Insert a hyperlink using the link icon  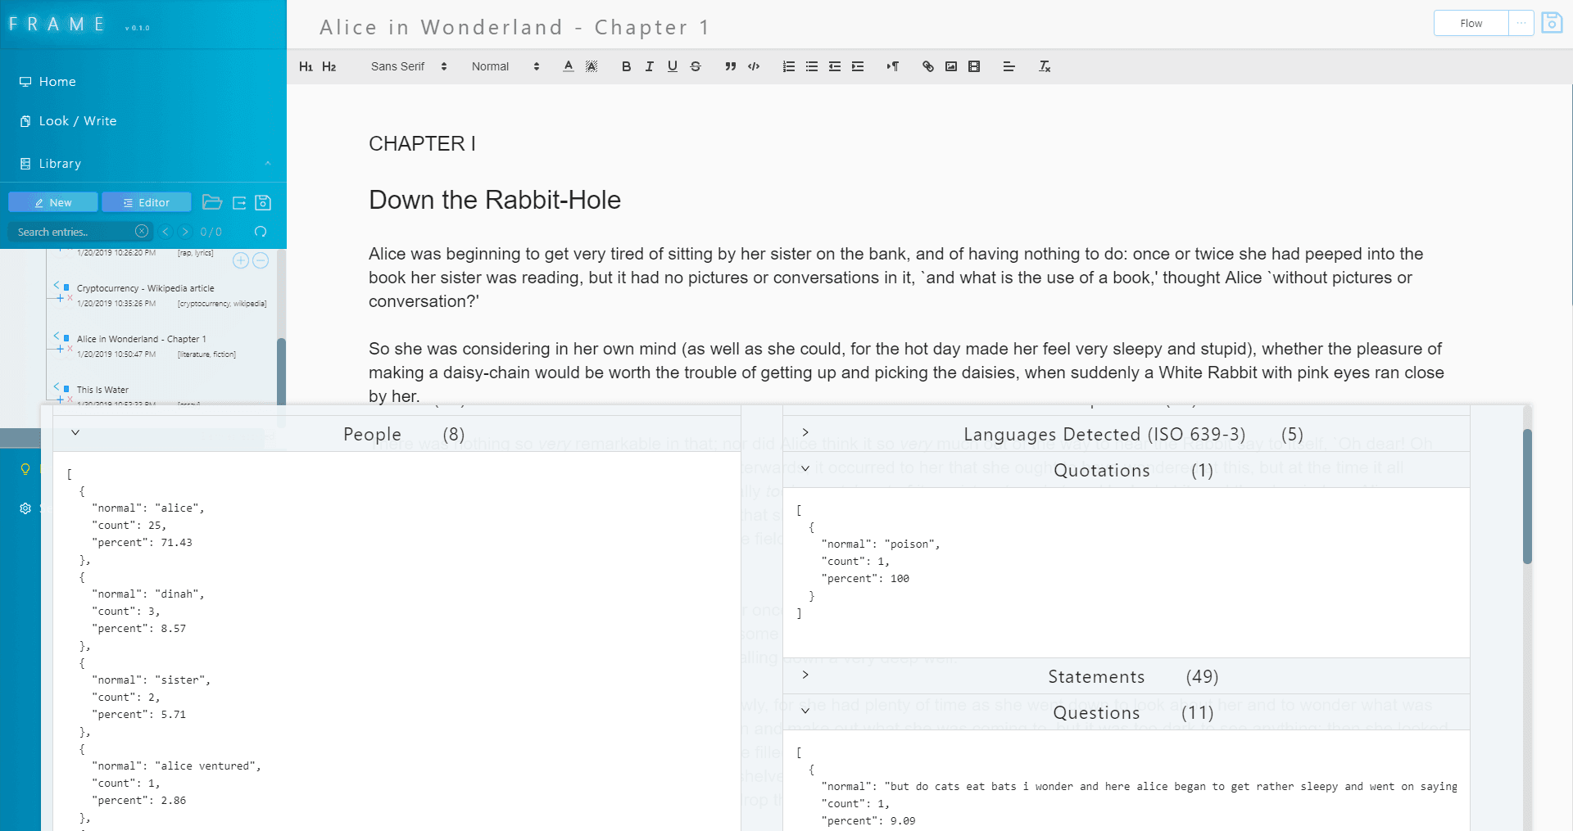coord(927,66)
